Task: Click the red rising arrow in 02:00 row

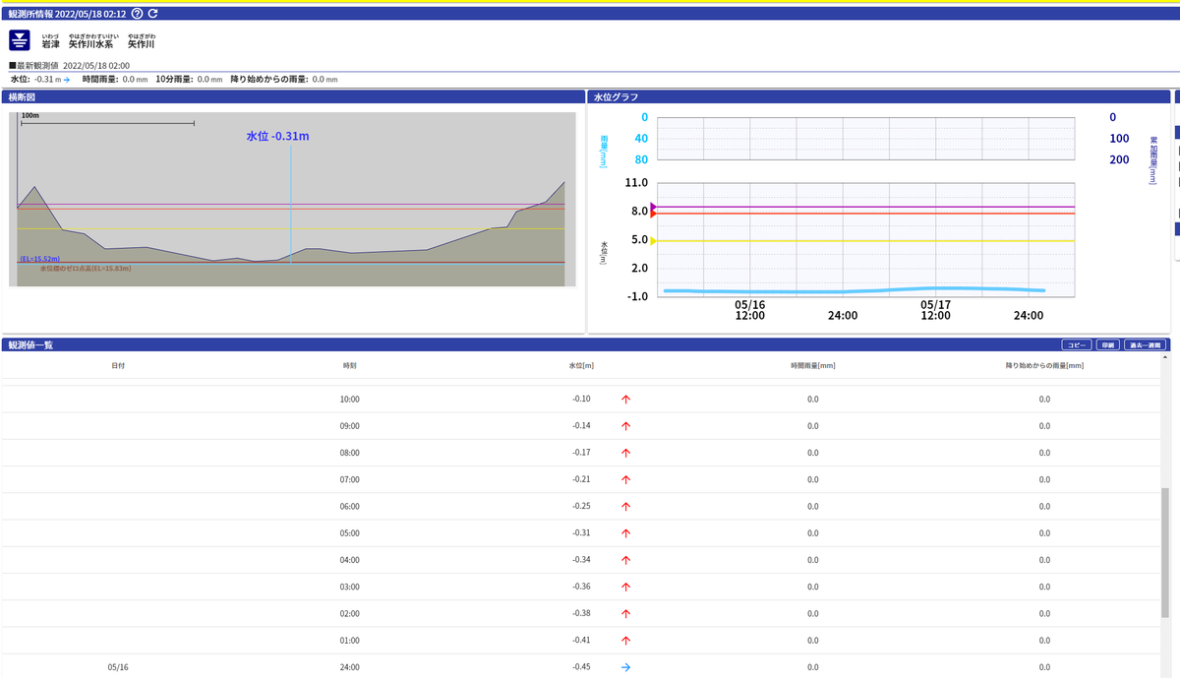Action: (x=625, y=613)
